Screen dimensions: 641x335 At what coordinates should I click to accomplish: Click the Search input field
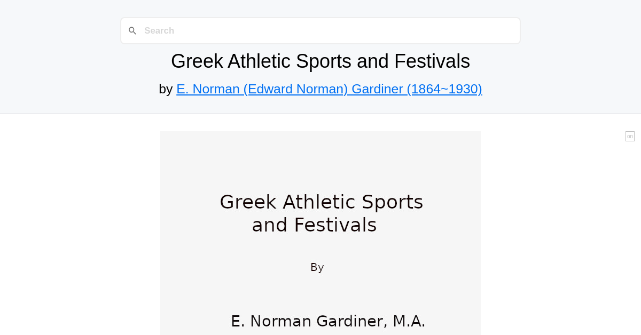point(320,30)
